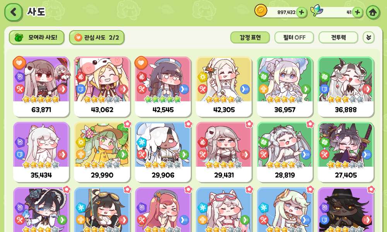Add crystals with plus button beside 41
The image size is (387, 232).
point(357,12)
